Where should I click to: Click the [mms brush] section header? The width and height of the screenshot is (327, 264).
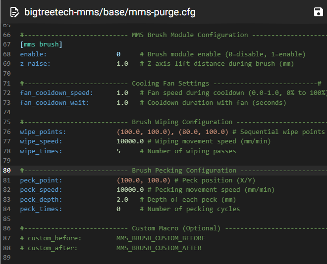[41, 44]
